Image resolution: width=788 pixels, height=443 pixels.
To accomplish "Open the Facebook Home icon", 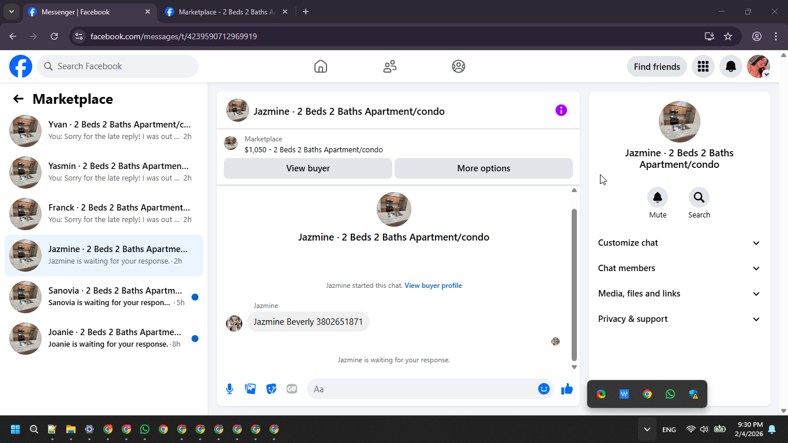I will pos(321,66).
